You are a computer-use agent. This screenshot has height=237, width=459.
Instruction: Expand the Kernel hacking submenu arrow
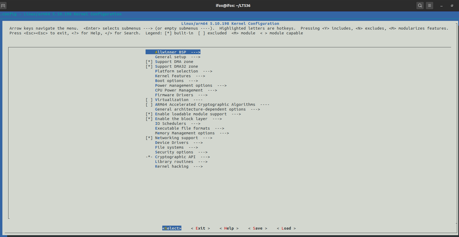[x=198, y=166]
